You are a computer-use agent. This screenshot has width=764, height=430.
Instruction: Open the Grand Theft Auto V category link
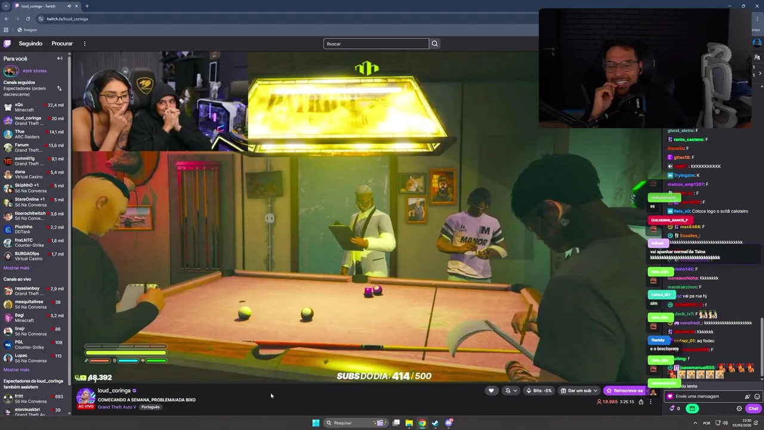coord(117,407)
